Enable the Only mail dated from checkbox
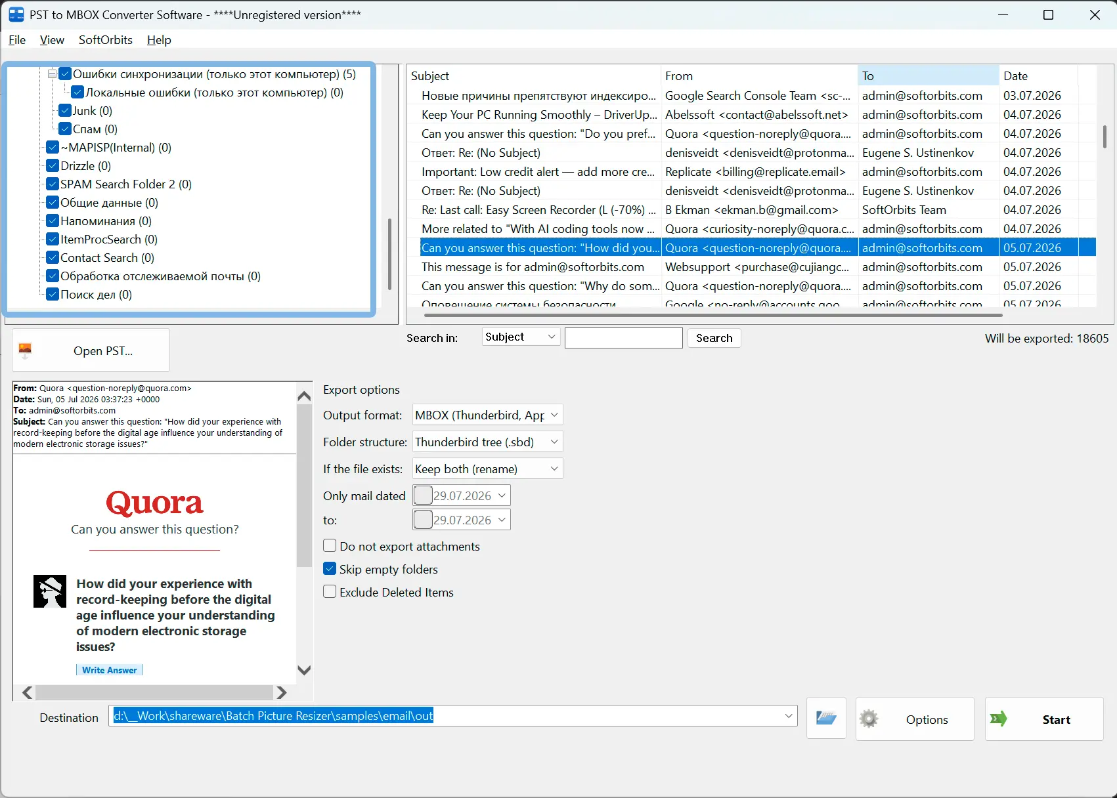Screen dimensions: 1117x798 point(423,495)
